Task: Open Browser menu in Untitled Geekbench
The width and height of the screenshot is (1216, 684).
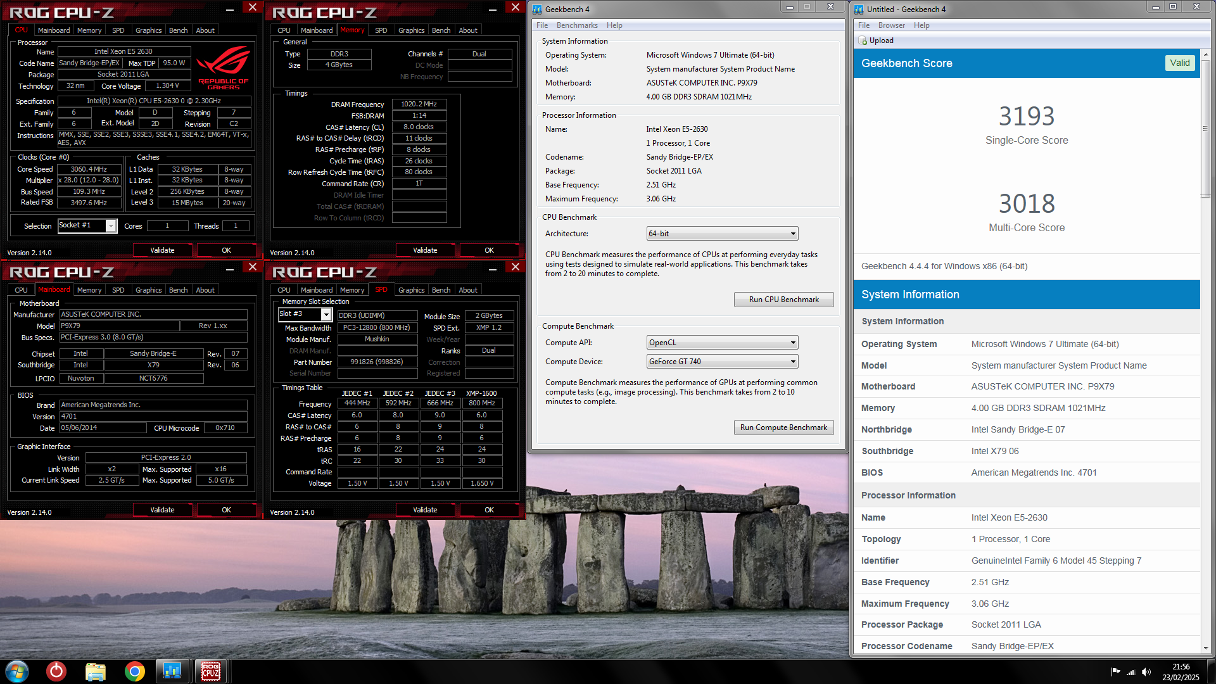Action: (x=891, y=25)
